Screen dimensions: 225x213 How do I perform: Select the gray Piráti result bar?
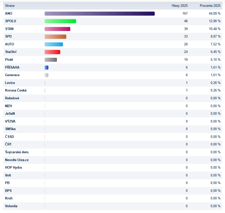click(51, 60)
